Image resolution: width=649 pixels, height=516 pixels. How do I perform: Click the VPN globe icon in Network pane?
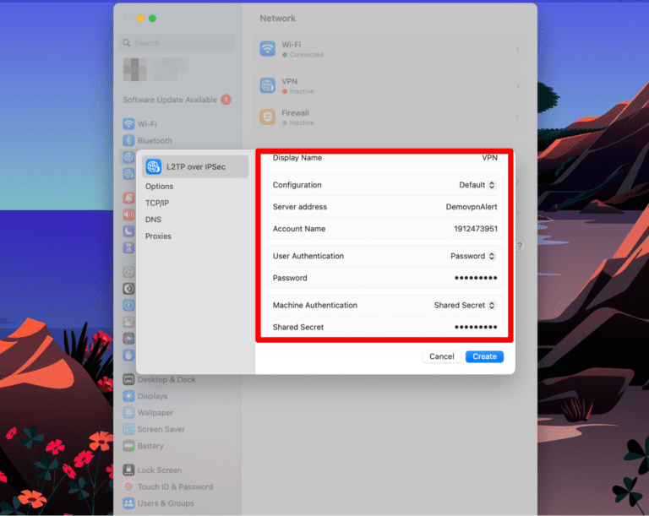[267, 85]
